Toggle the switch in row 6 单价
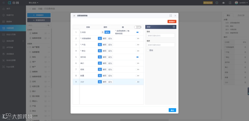The height and width of the screenshot is (121, 249). point(138,63)
